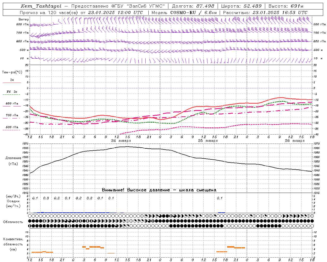
Task: Click the right-side 850 гПа wind level label
Action: (320, 41)
